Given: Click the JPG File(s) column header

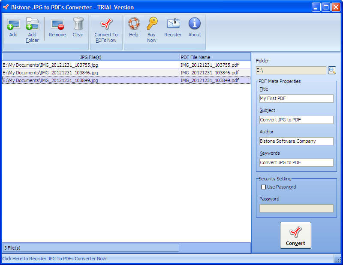Looking at the screenshot, I should (x=91, y=57).
